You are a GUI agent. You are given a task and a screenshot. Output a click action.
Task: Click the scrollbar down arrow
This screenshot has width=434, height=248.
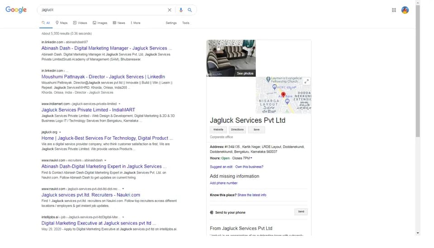tap(418, 233)
